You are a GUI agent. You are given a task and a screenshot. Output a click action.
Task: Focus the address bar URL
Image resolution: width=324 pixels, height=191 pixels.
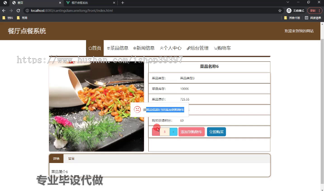pyautogui.click(x=72, y=10)
